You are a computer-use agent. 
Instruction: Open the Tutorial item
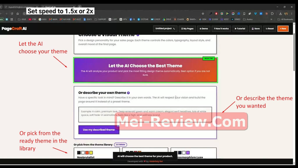pos(240,29)
